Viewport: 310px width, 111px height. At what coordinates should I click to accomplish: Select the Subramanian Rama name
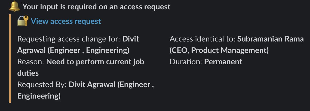tap(270, 39)
